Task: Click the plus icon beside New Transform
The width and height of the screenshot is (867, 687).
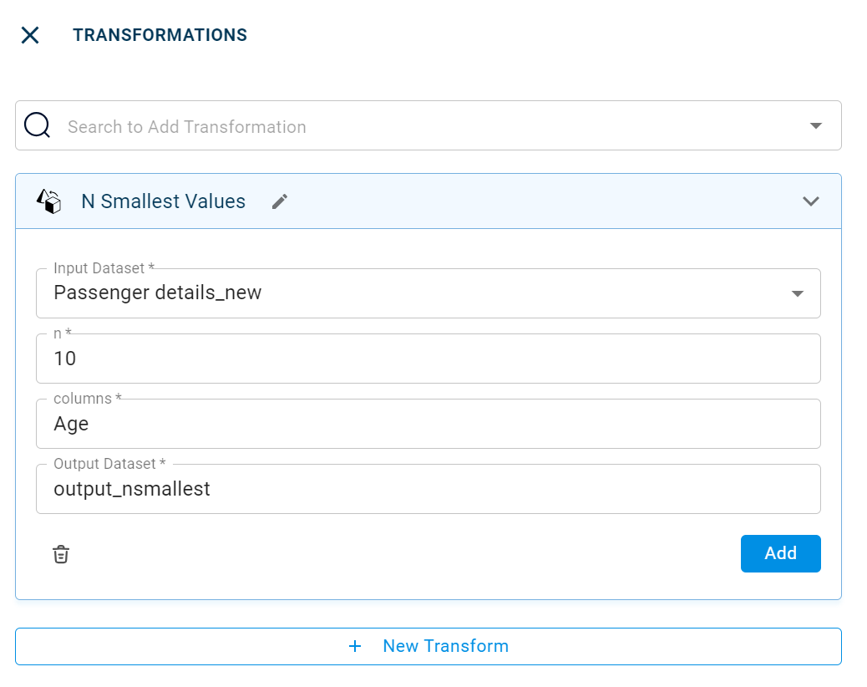Action: click(x=355, y=646)
